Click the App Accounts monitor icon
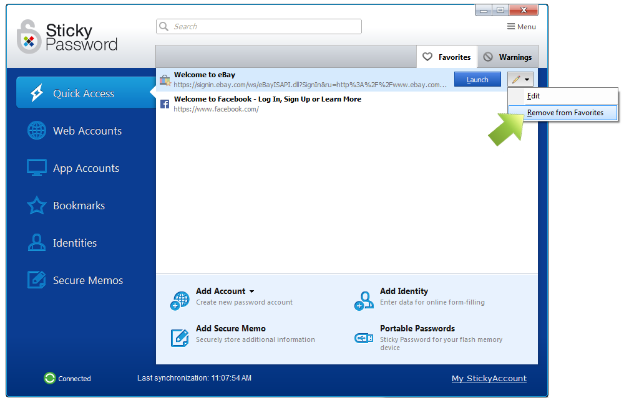Screen dimensions: 629x398 (36, 168)
